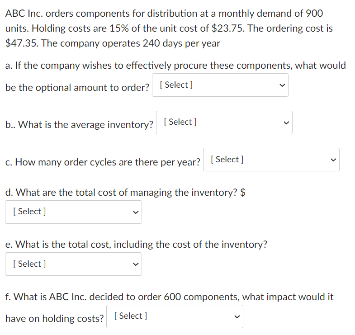Click the dollar sign after question d
The height and width of the screenshot is (335, 355).
point(242,193)
